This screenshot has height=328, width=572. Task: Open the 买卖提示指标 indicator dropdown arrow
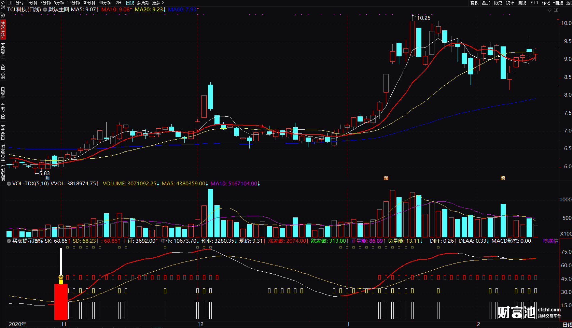coord(9,241)
